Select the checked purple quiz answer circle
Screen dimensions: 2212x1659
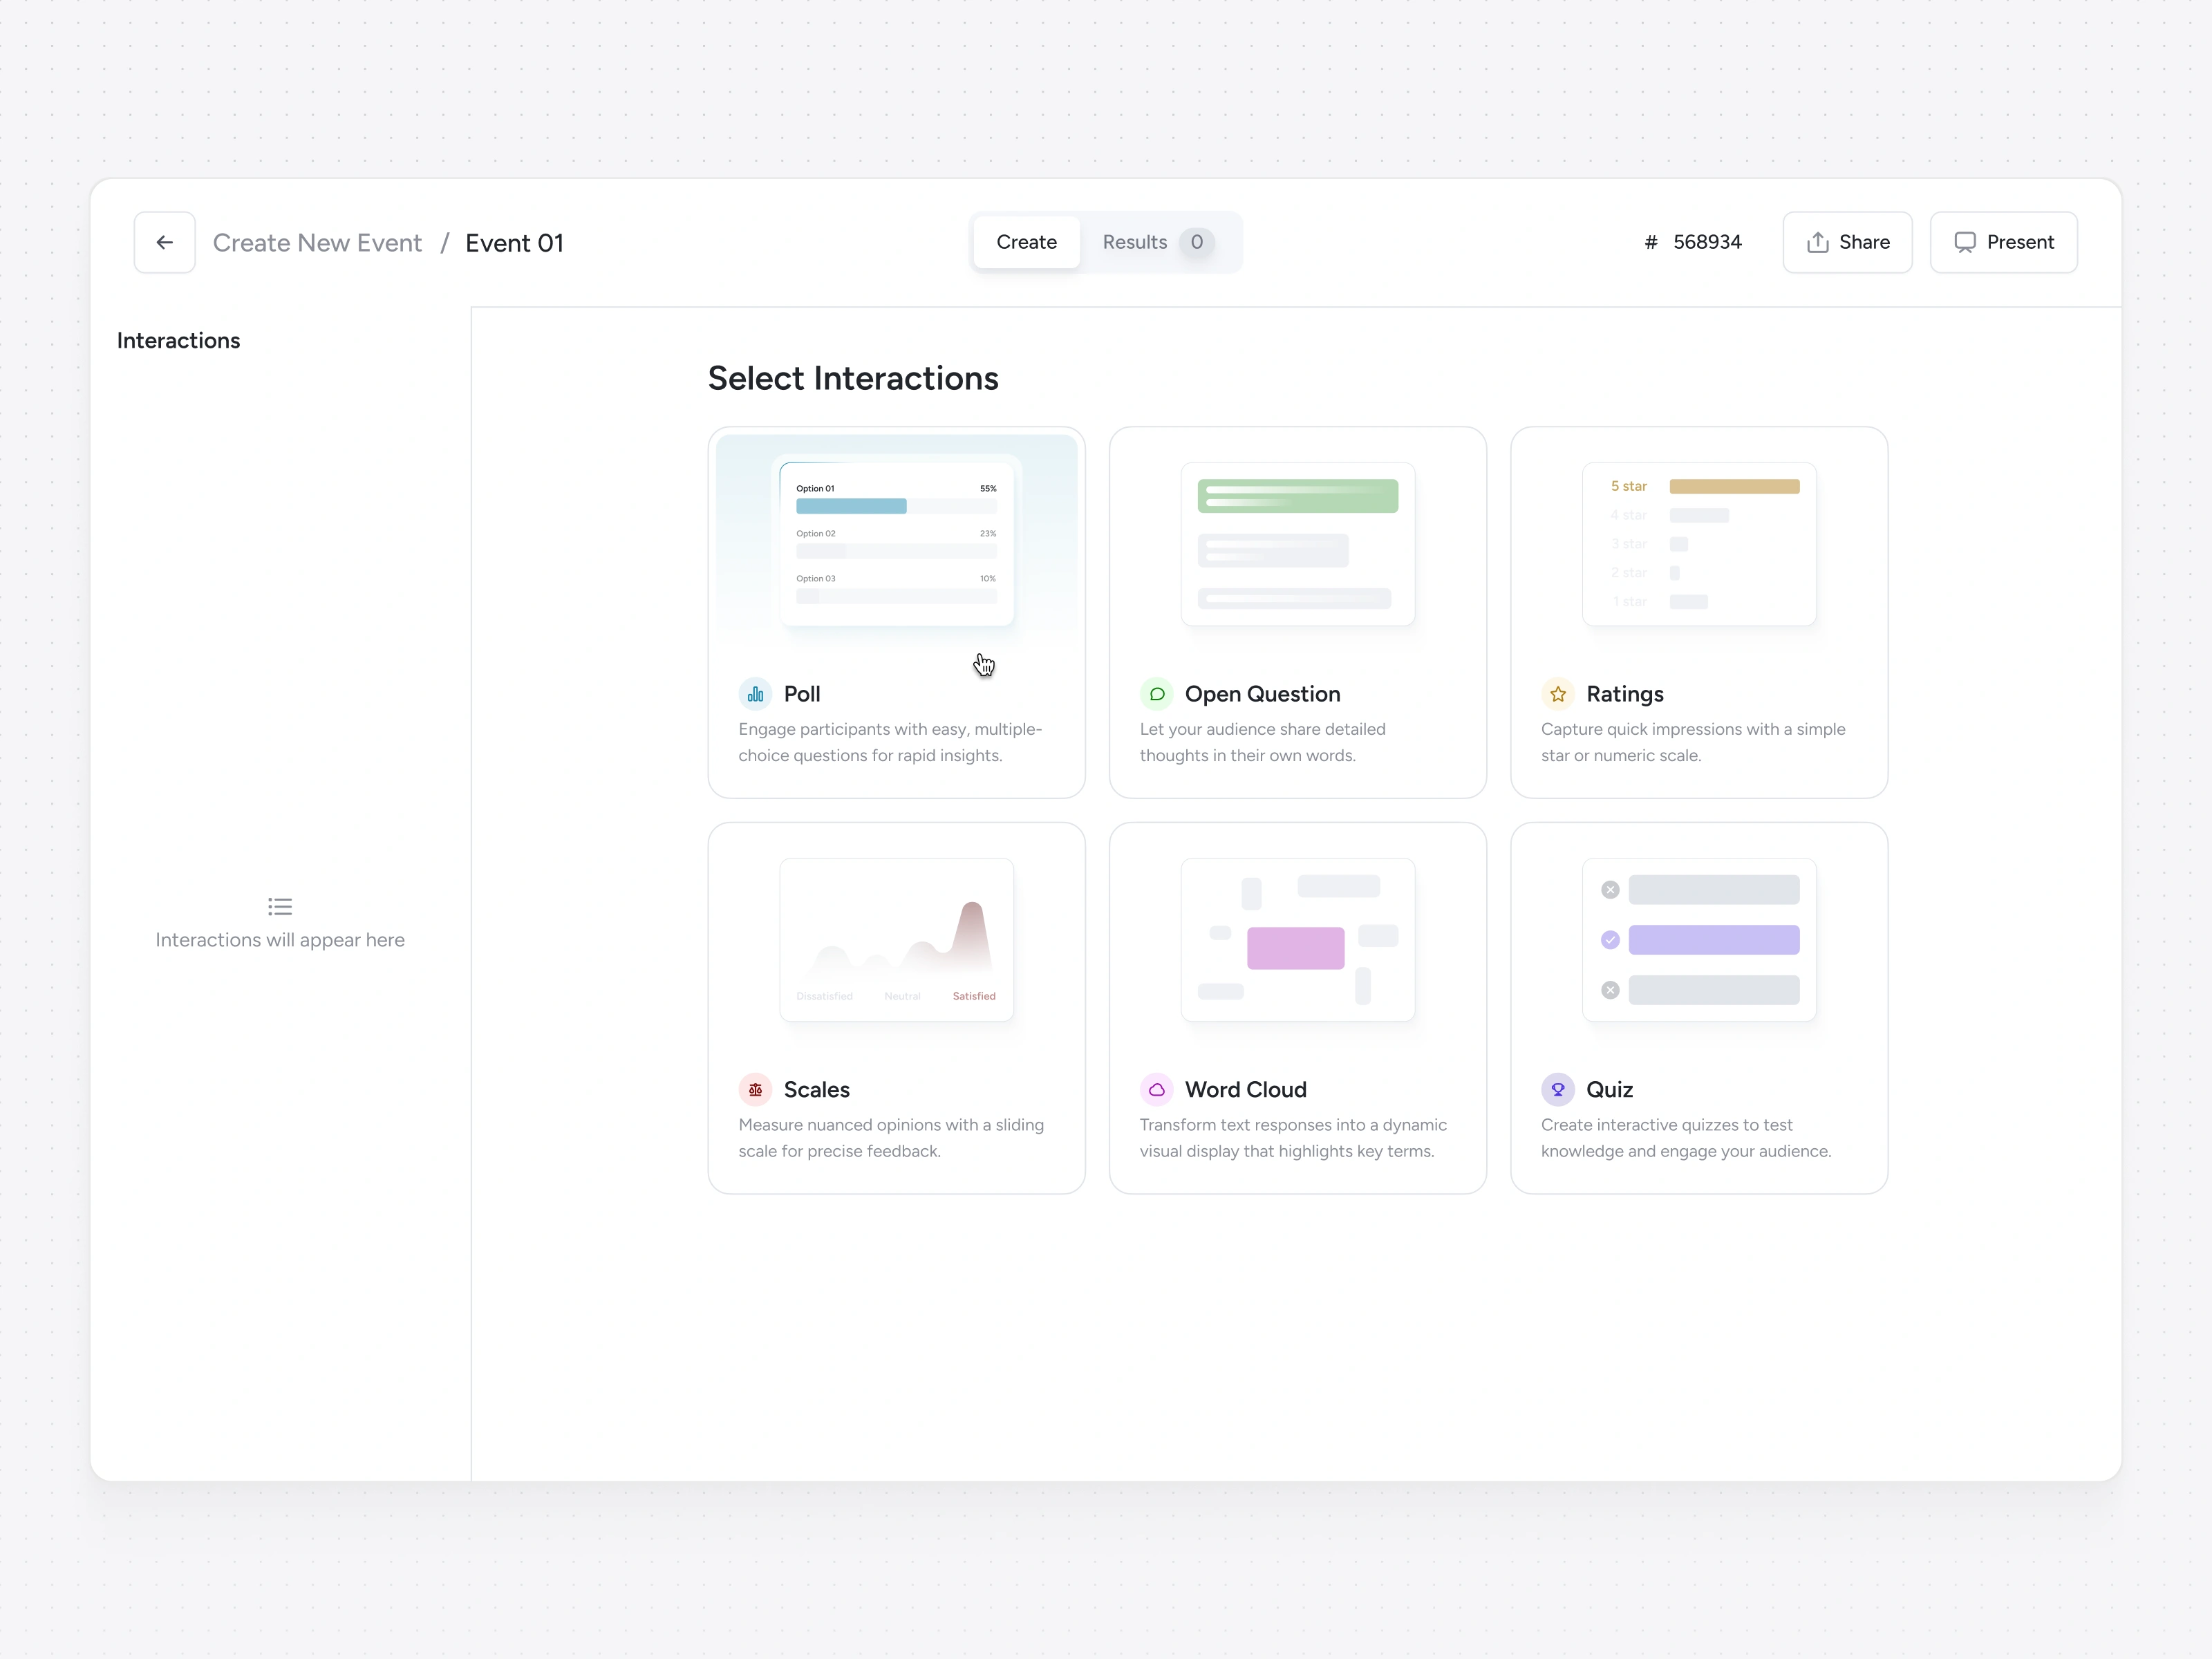point(1610,940)
